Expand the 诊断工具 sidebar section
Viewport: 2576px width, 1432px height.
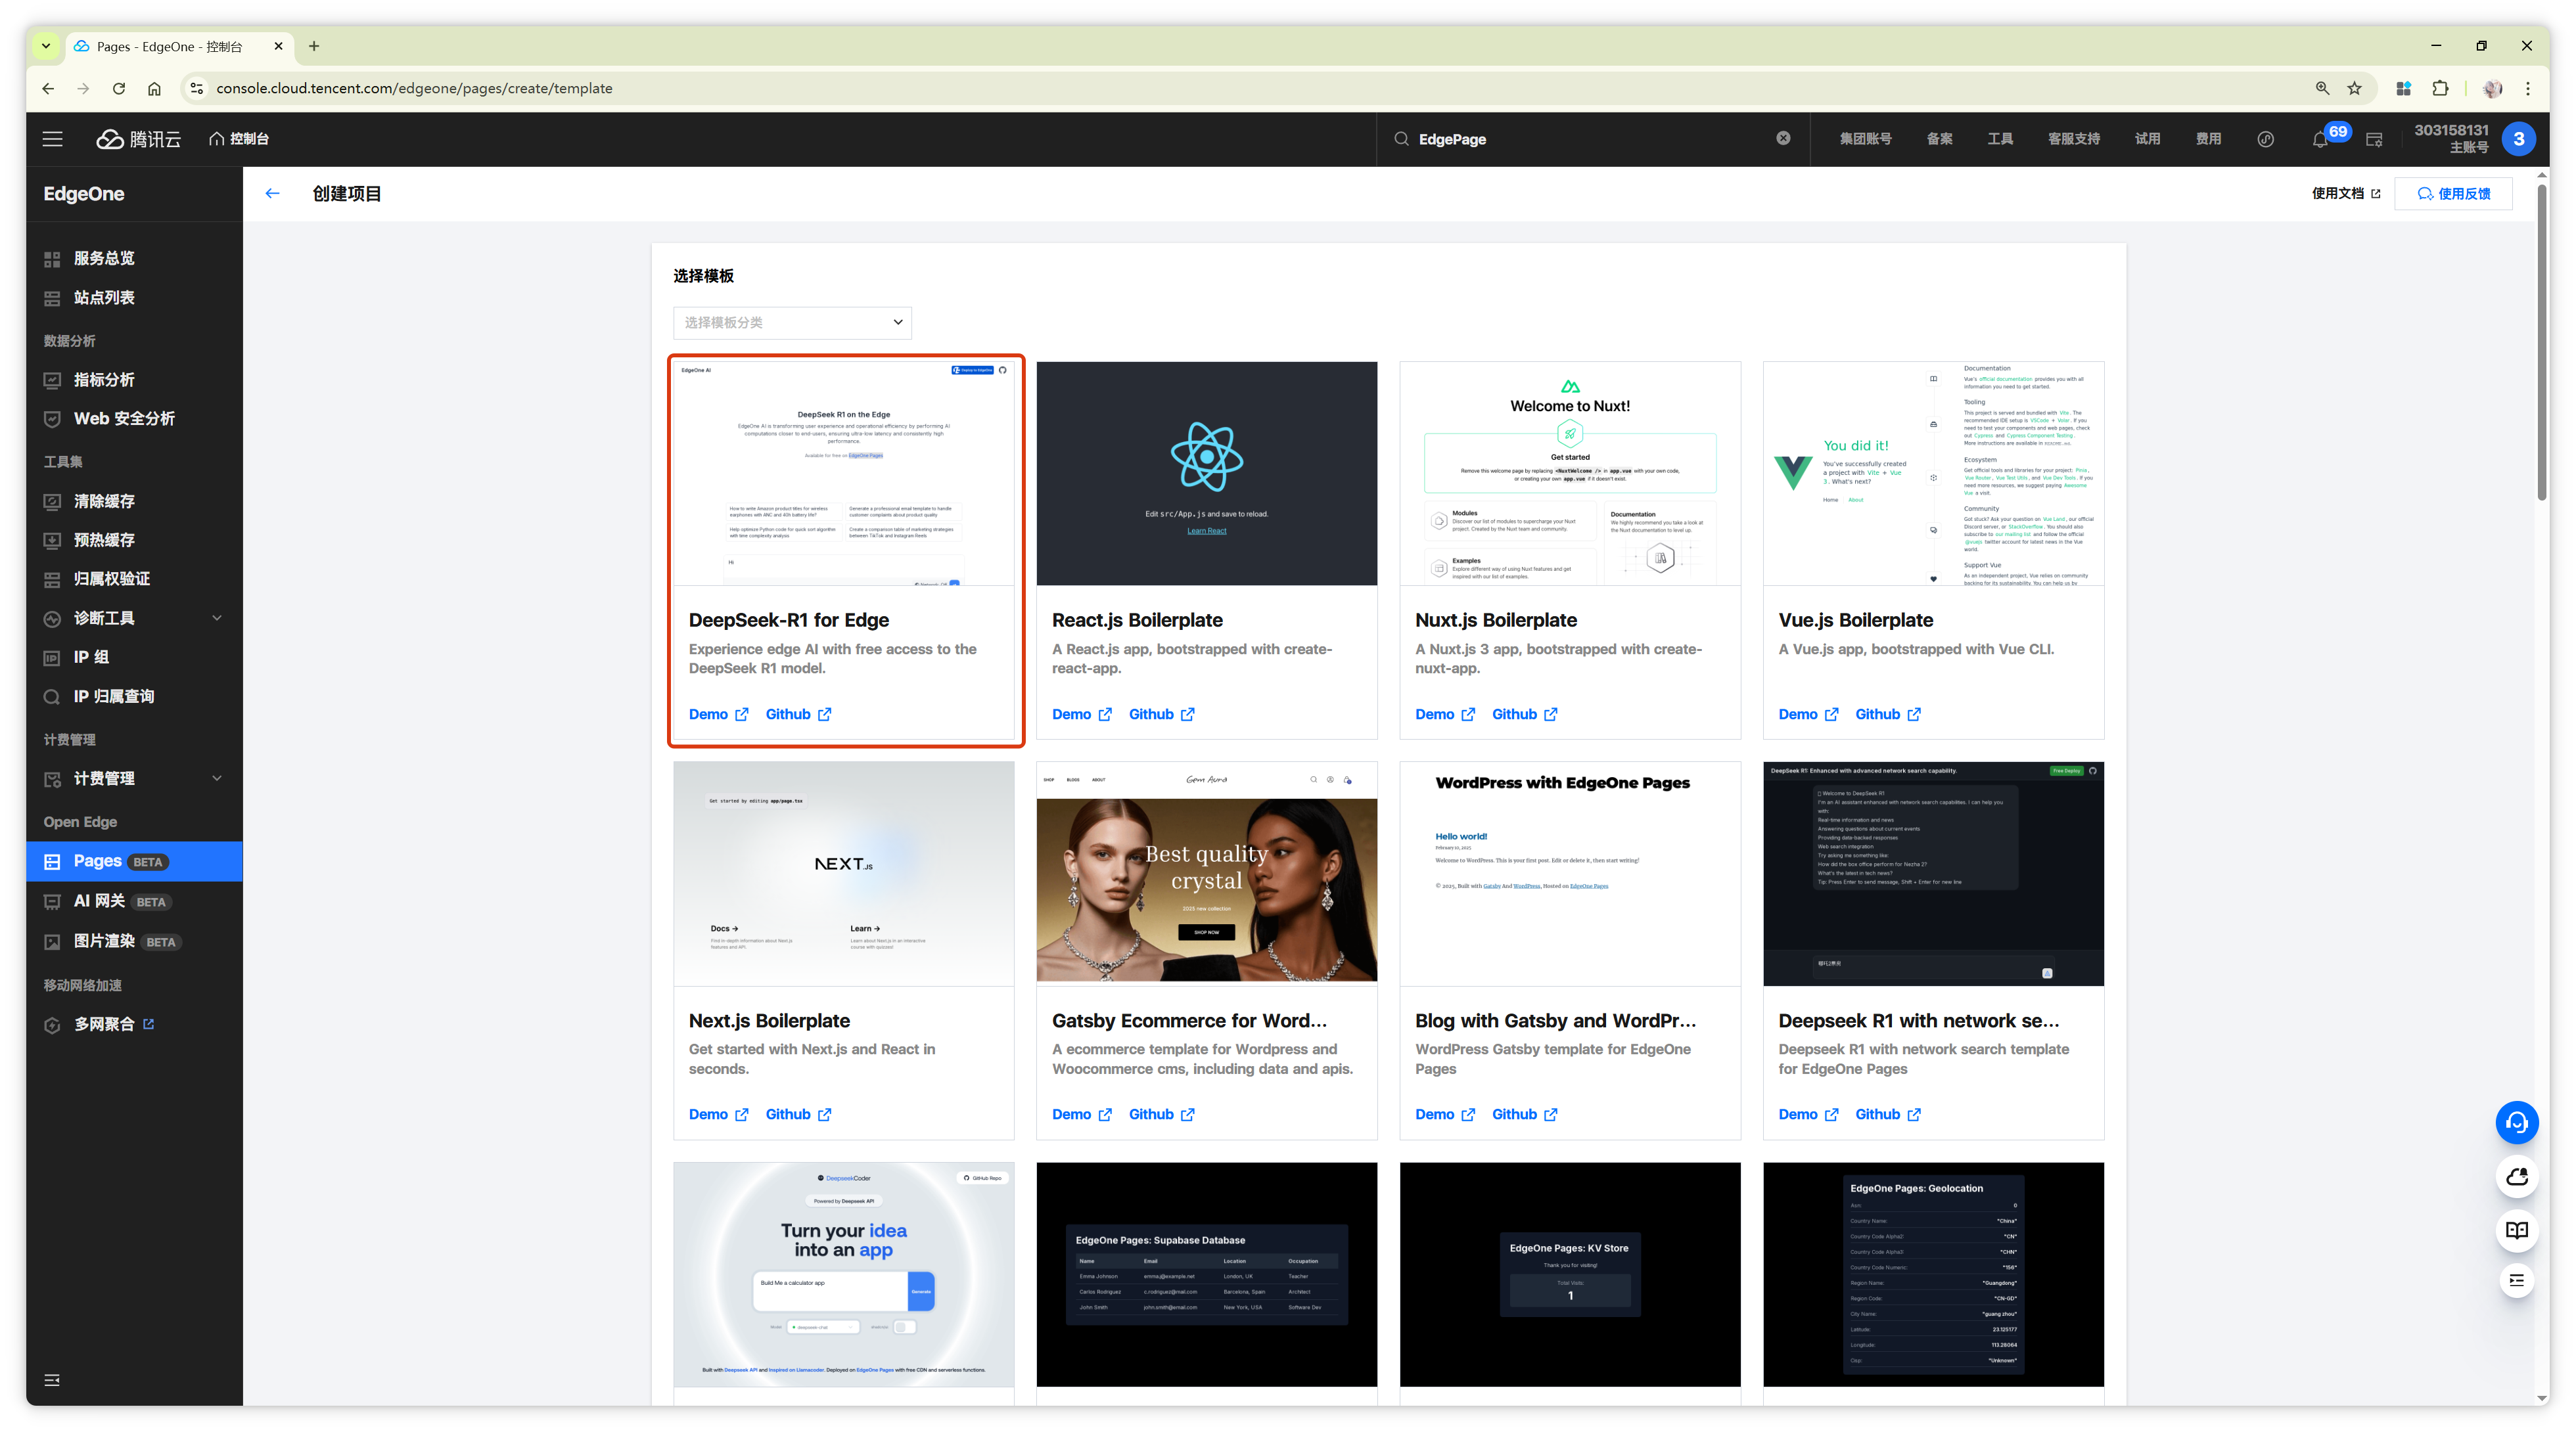pyautogui.click(x=134, y=619)
